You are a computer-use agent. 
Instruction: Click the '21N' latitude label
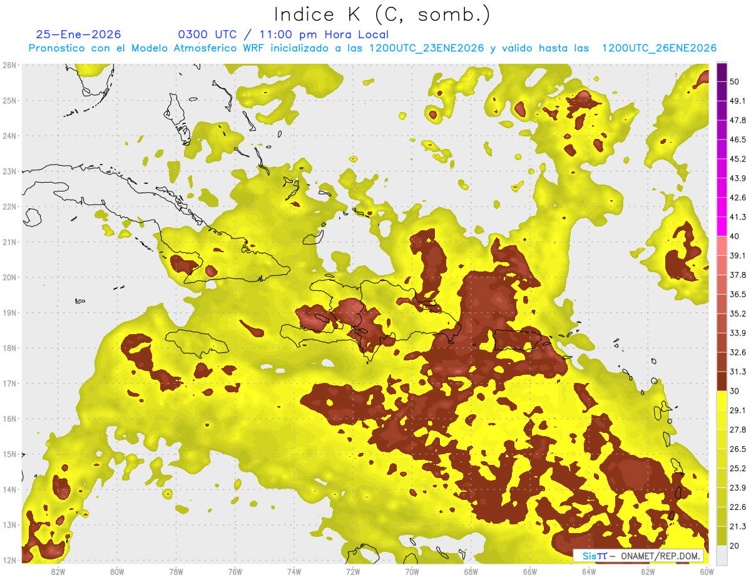click(x=9, y=242)
